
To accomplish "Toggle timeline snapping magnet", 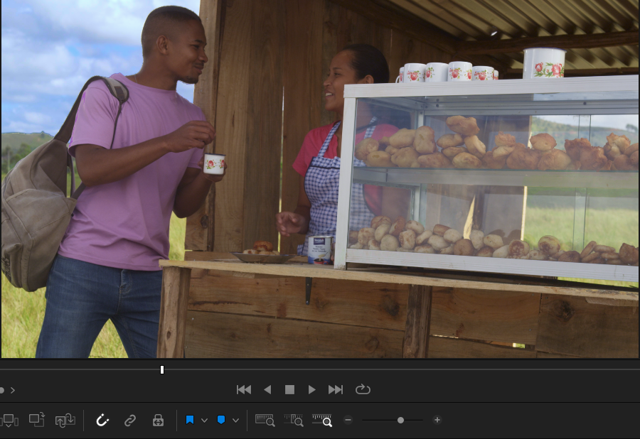I will pos(102,420).
